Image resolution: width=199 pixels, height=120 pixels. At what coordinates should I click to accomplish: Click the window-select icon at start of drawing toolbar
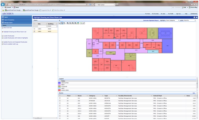coord(59,23)
